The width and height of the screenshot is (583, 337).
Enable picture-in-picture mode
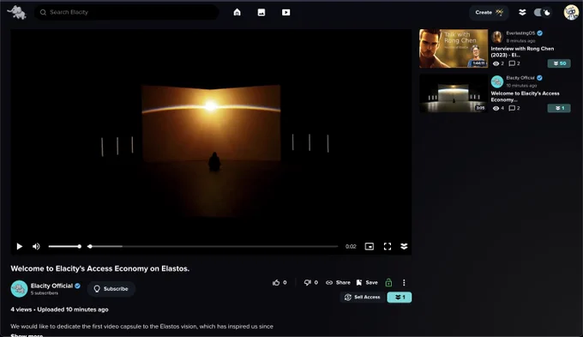click(370, 246)
